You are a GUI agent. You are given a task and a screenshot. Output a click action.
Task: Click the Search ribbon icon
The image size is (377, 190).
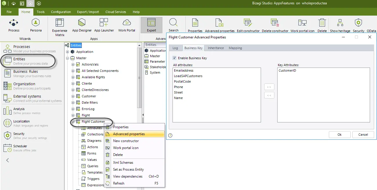pos(173,25)
